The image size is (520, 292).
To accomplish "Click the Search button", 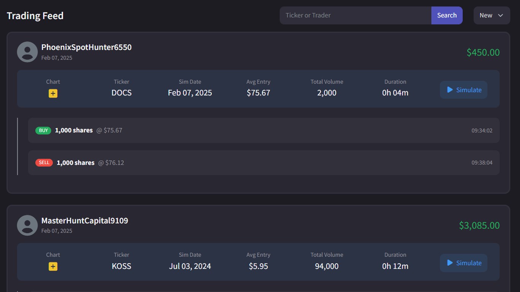I will click(x=447, y=15).
